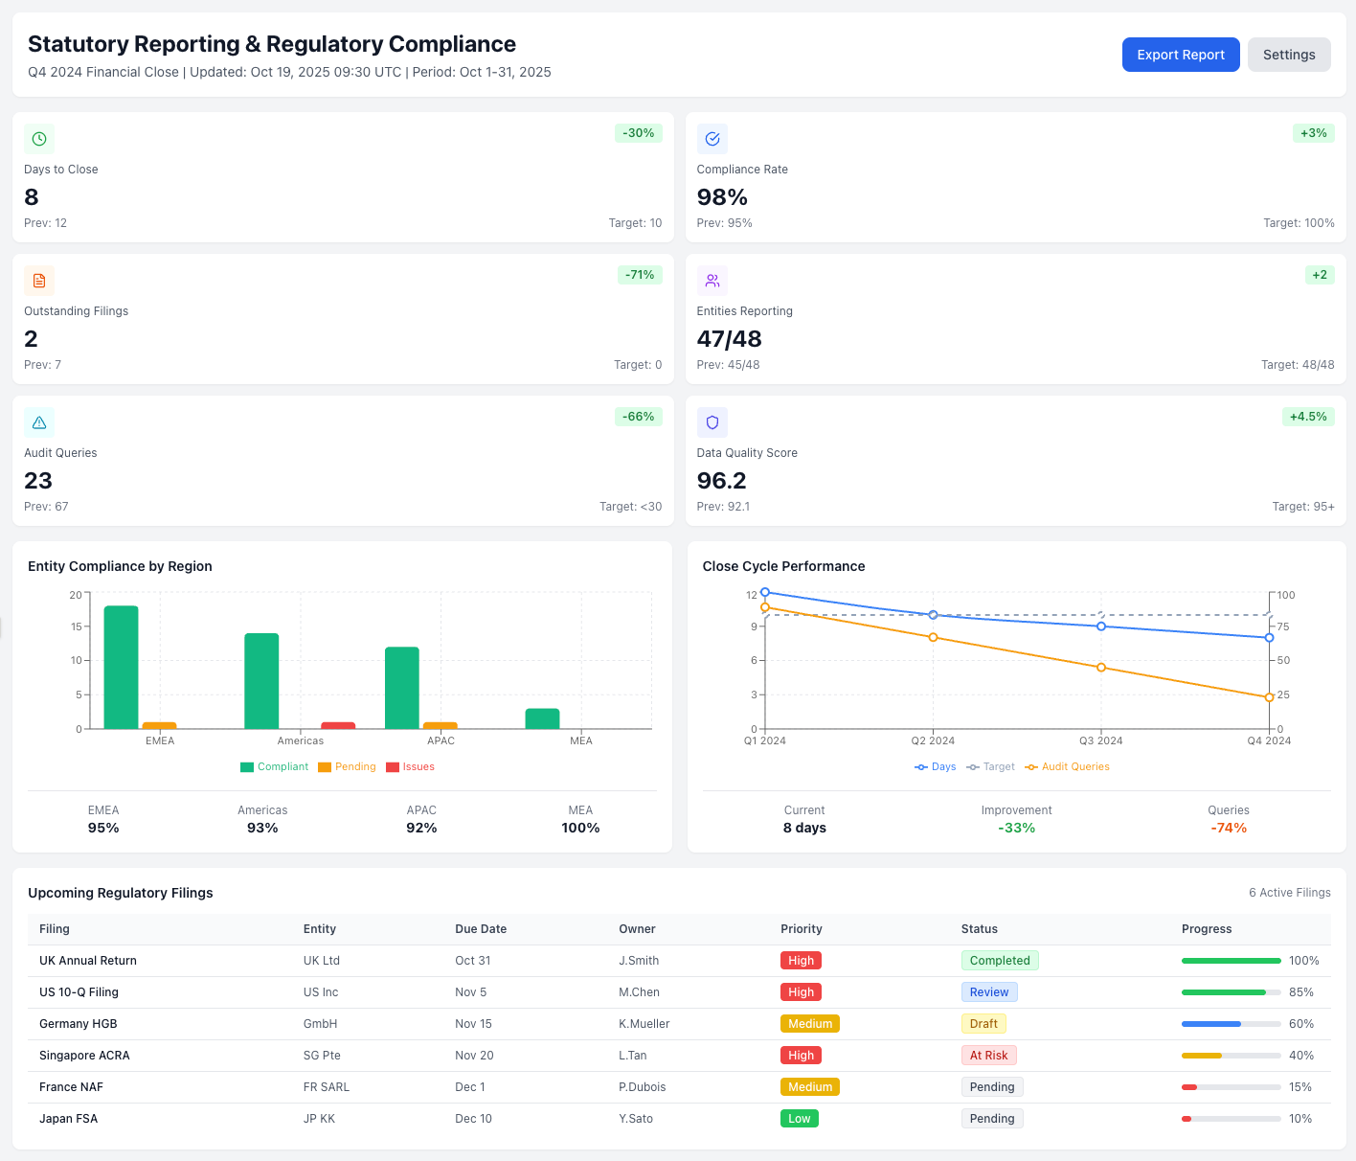The image size is (1356, 1161).
Task: Select the Singapore ACRA filing
Action: point(679,1056)
